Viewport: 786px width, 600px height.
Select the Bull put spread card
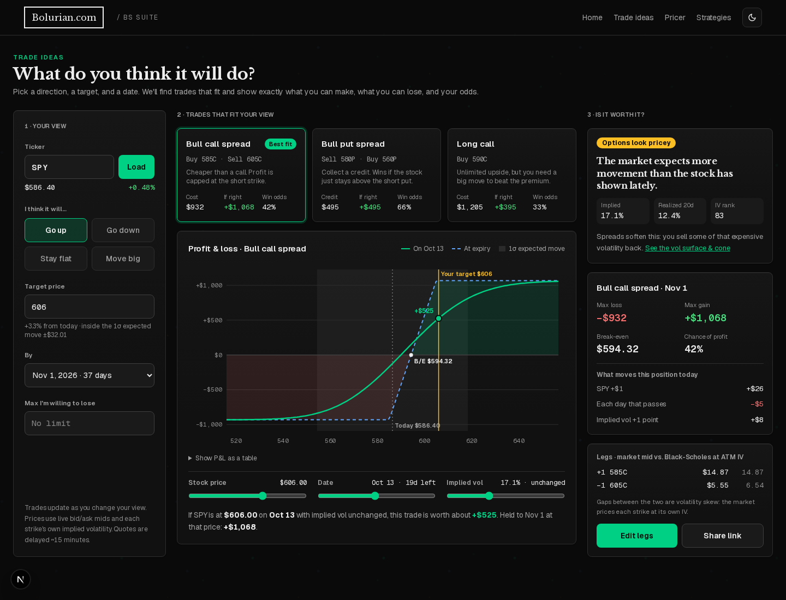377,175
